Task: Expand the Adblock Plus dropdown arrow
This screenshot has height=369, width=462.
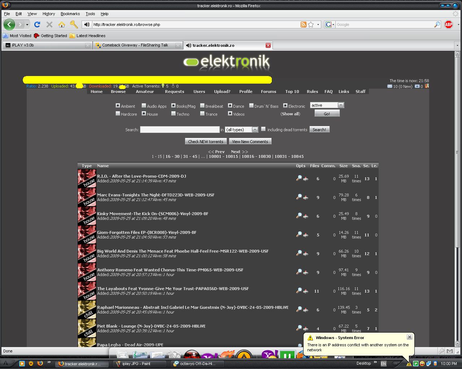Action: 458,25
